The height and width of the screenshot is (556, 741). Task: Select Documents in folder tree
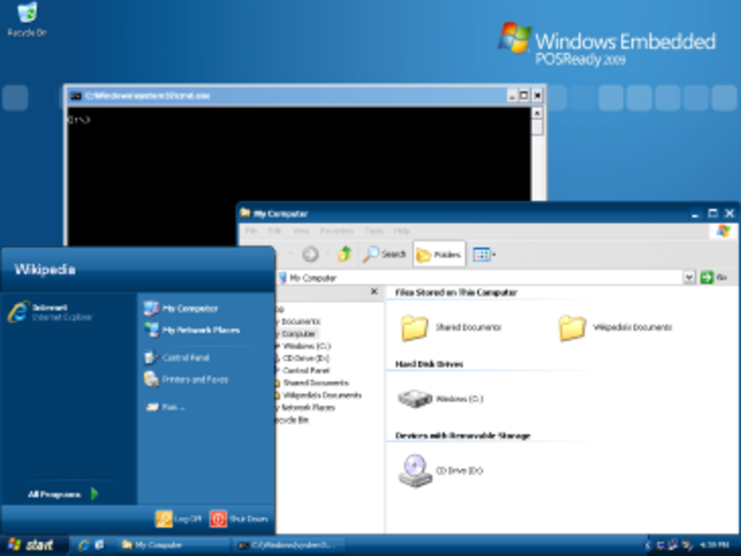click(x=300, y=321)
